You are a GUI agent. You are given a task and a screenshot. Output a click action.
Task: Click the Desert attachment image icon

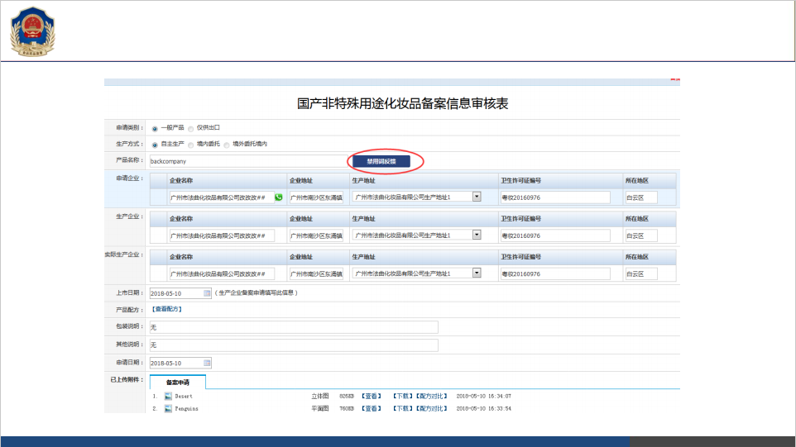tap(168, 397)
